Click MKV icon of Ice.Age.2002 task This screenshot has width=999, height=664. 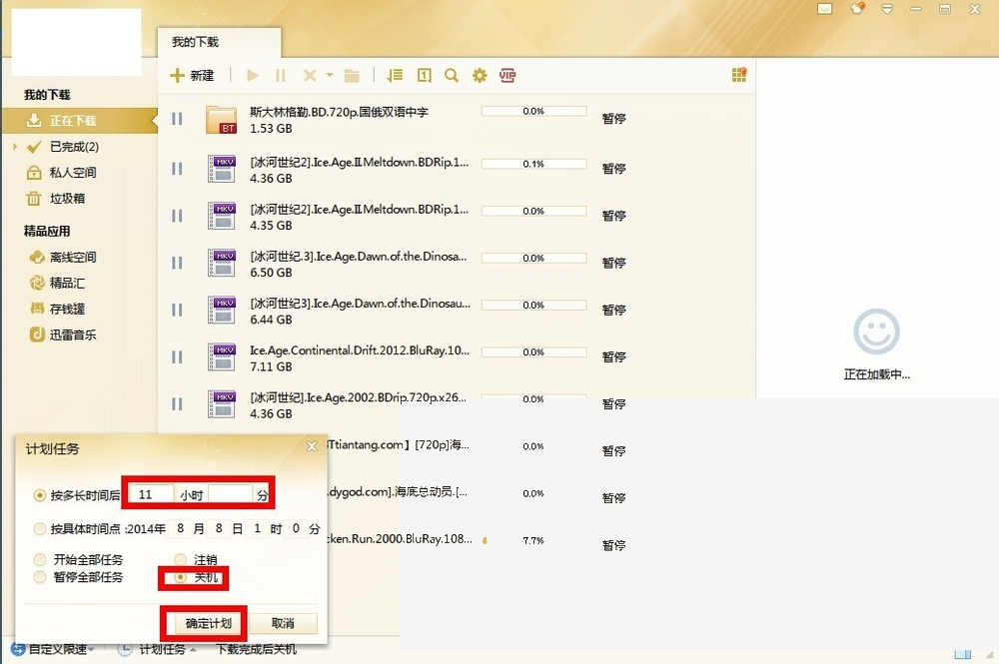[222, 404]
